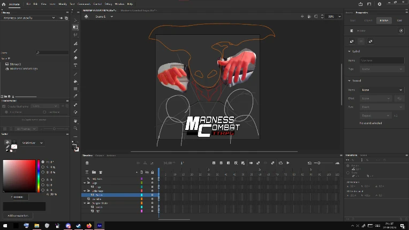Select the Rectangle tool
Image resolution: width=409 pixels, height=230 pixels.
click(x=75, y=89)
